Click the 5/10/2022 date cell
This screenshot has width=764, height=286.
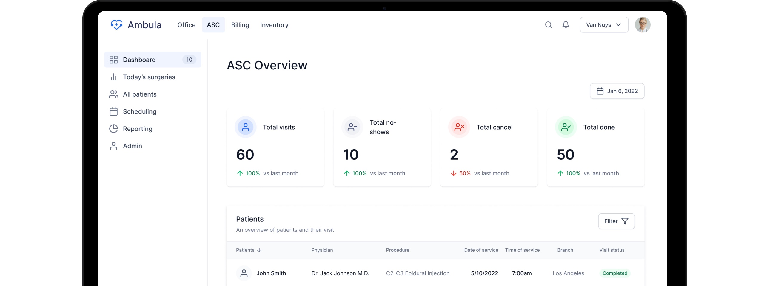pos(484,273)
